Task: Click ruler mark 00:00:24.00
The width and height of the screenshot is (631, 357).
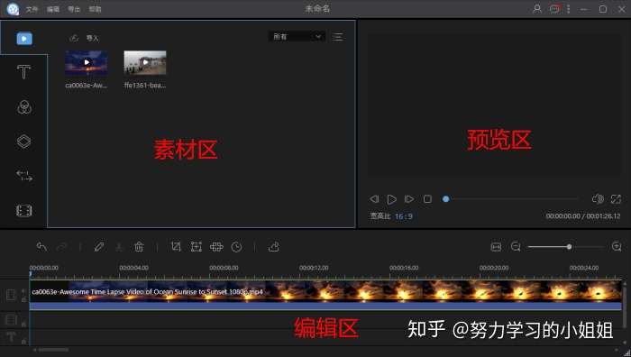Action: tap(584, 268)
